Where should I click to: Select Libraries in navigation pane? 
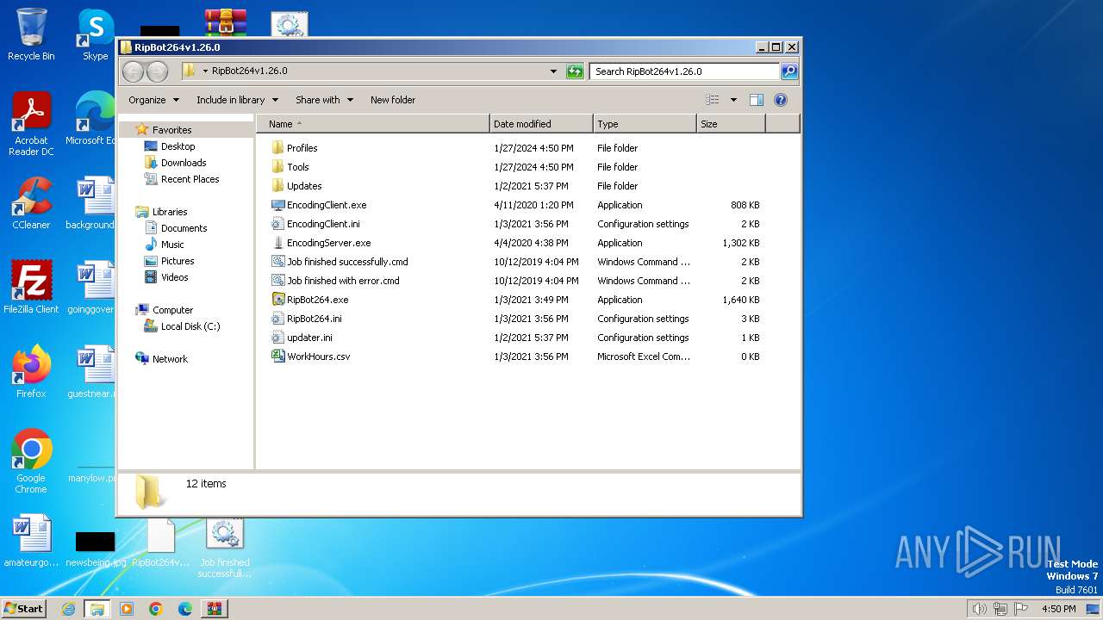[x=170, y=212]
